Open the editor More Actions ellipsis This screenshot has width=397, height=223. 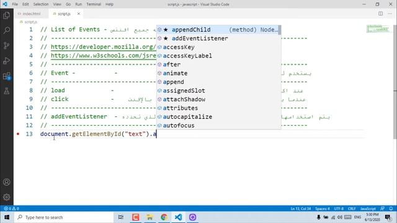pyautogui.click(x=390, y=14)
